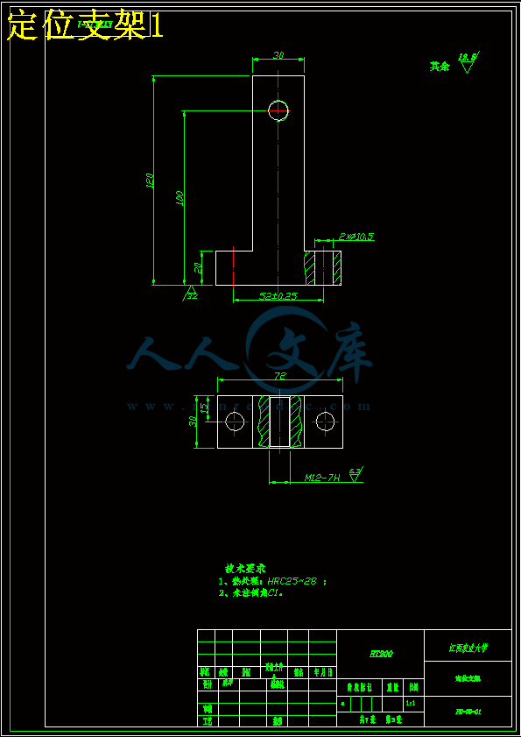This screenshot has height=737, width=521.
Task: Click the HT200 material cell
Action: coord(381,654)
